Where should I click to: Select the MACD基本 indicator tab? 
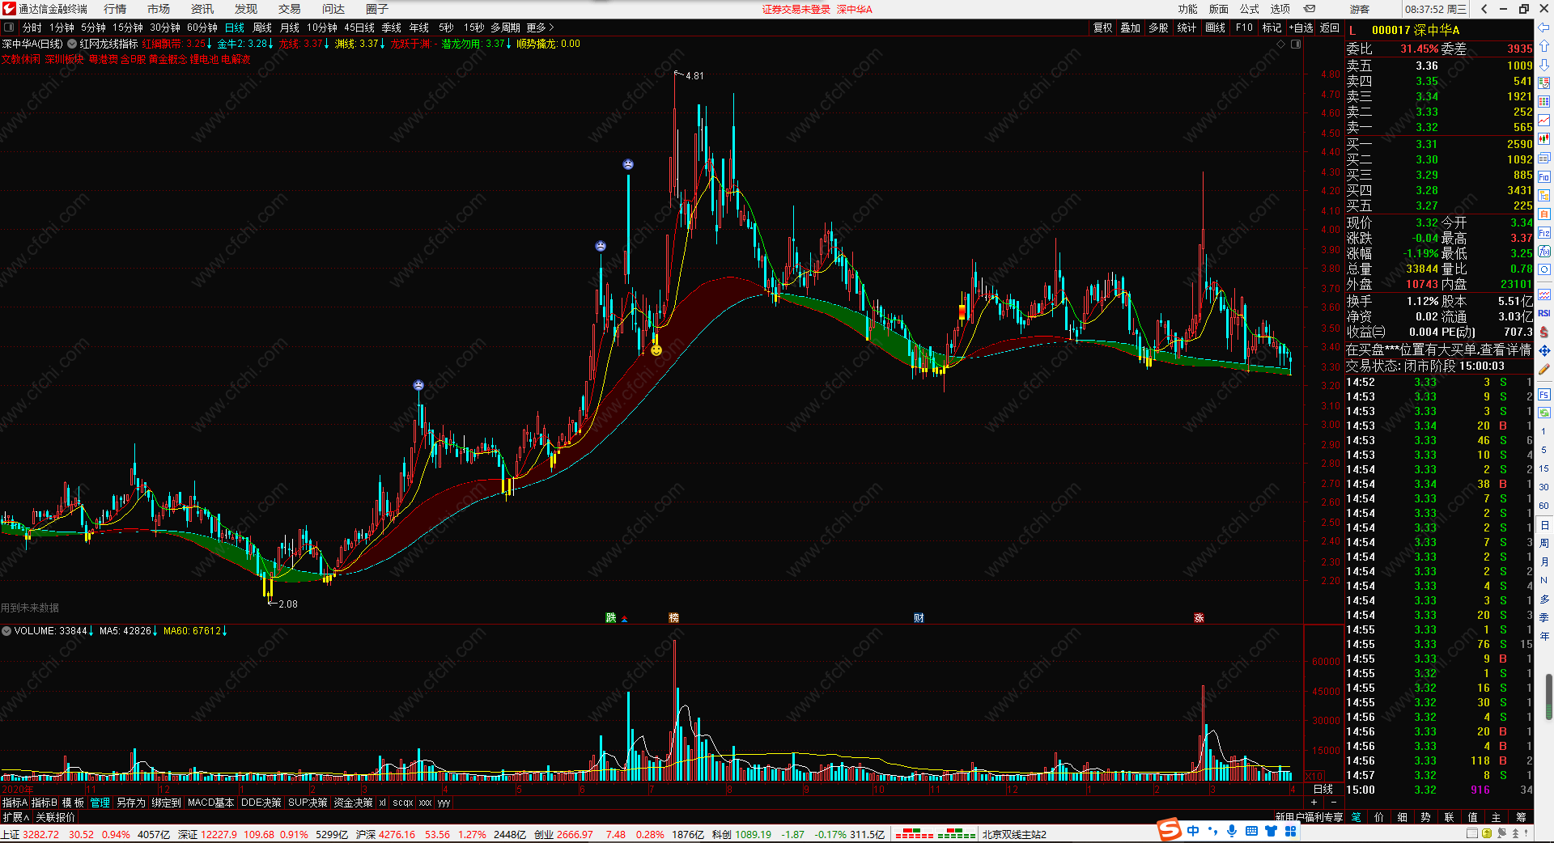point(210,803)
